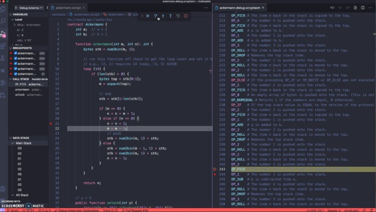The height and width of the screenshot is (212, 376).
Task: Click the Continue button in the debug toolbar
Action: coord(148,16)
